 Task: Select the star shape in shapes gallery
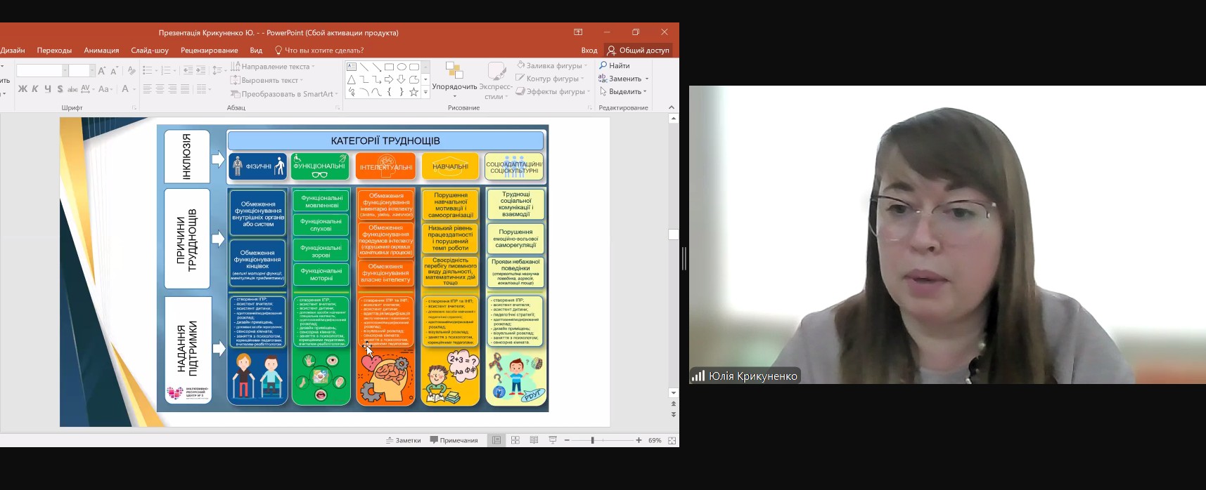click(x=413, y=92)
